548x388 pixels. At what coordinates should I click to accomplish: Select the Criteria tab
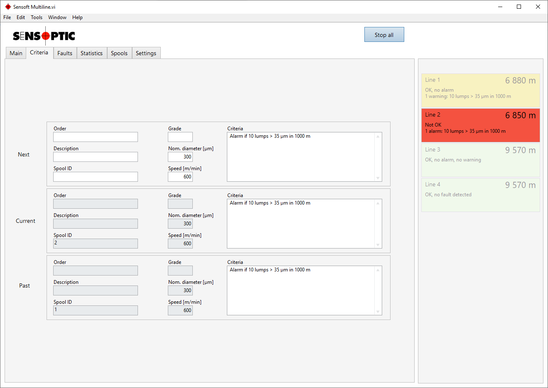[39, 53]
